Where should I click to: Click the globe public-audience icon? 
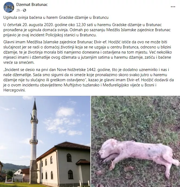tap(24, 10)
